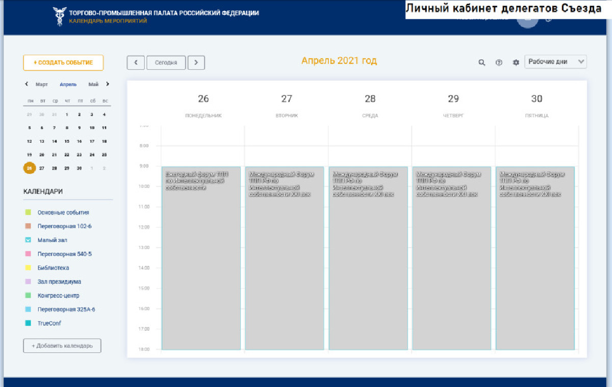Click the Сегодня button
This screenshot has height=387, width=612.
tap(166, 62)
